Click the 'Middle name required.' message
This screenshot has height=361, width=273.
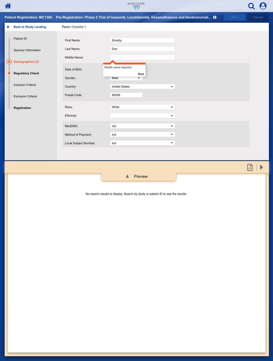point(118,67)
